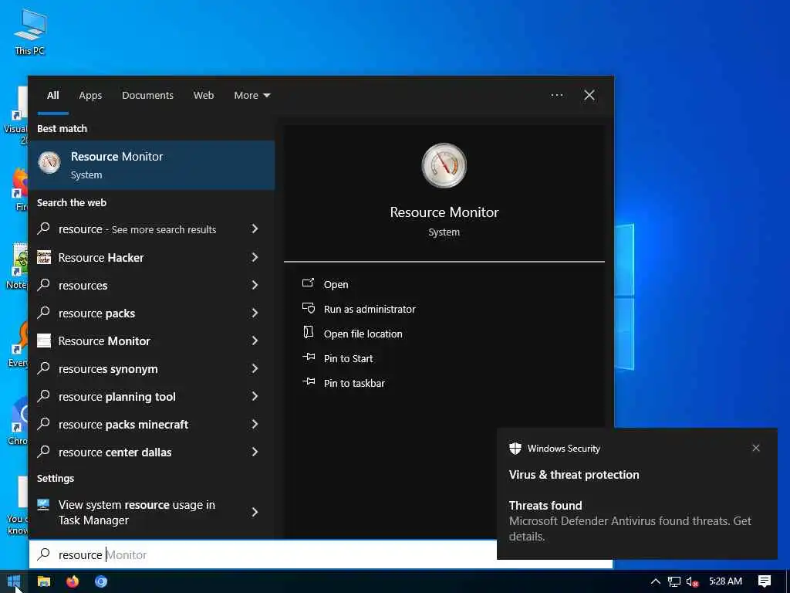Click the Resource Monitor web result icon

pyautogui.click(x=44, y=341)
